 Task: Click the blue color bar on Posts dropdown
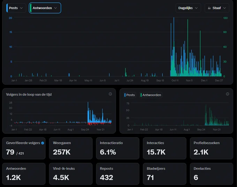(x=7, y=8)
